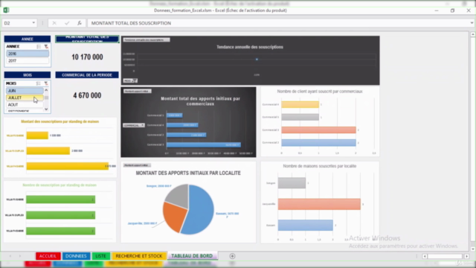Click the COMMERCIAL DE LA PERIODE header
Viewport: 476px width, 268px height.
87,74
